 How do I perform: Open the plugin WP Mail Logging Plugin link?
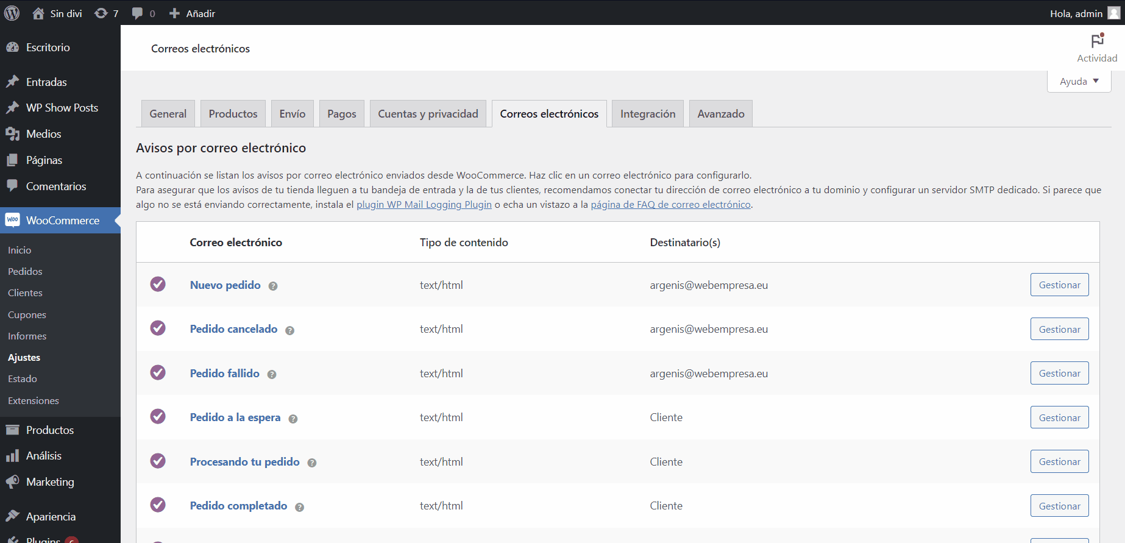[x=424, y=205]
